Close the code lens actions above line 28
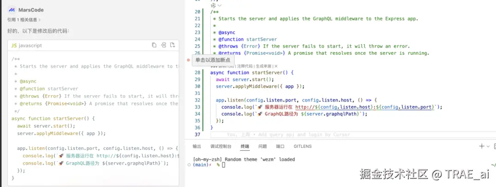The width and height of the screenshot is (496, 187). pos(276,66)
